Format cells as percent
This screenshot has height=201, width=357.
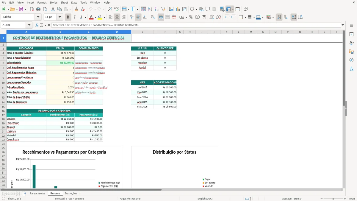[191, 17]
